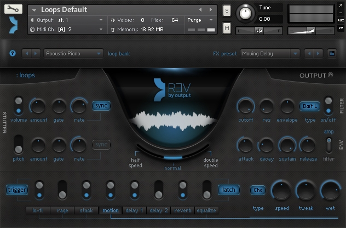Click the stutter pitch amount knob
This screenshot has height=228, width=346.
38,145
